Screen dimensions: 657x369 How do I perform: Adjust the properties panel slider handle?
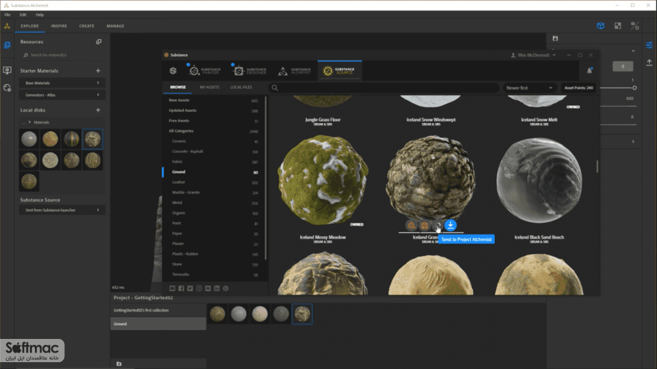(x=634, y=88)
